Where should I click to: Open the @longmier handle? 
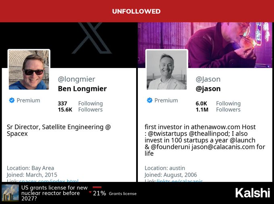(77, 79)
